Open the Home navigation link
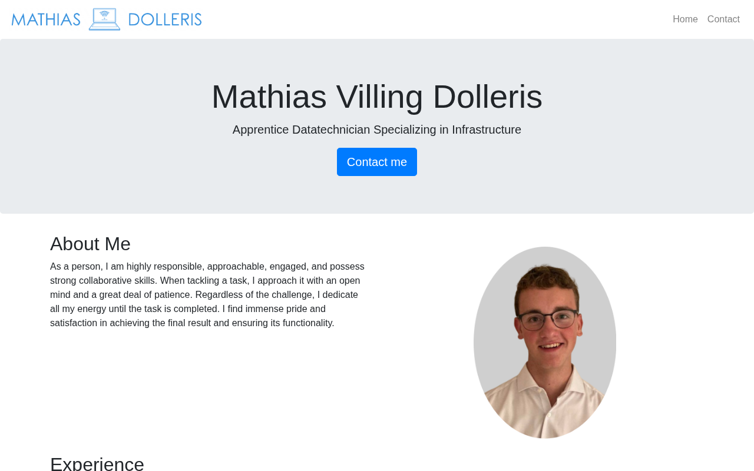Viewport: 754px width, 471px height. (x=685, y=19)
